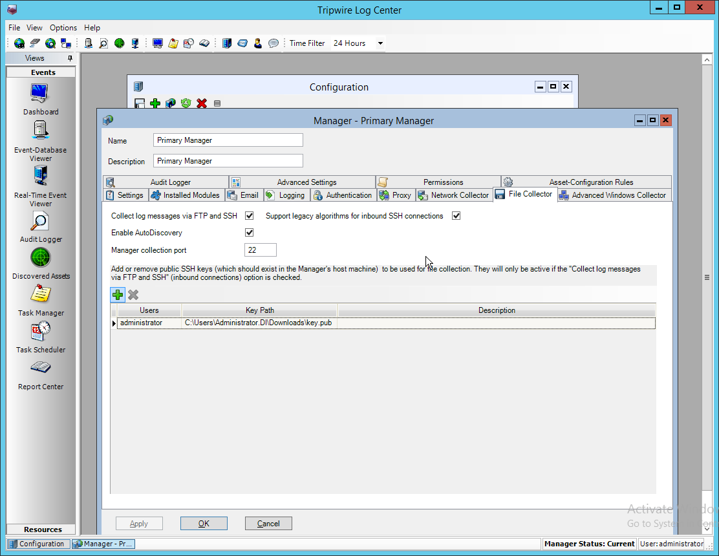This screenshot has height=556, width=719.
Task: Open Audit Logger in the Views panel
Action: (x=41, y=228)
